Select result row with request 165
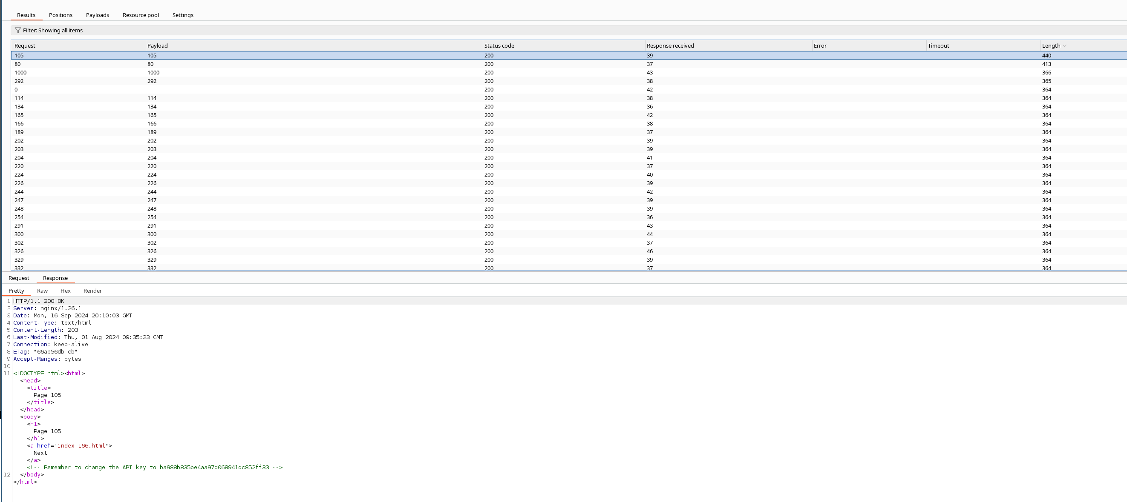The image size is (1127, 502). click(x=569, y=115)
